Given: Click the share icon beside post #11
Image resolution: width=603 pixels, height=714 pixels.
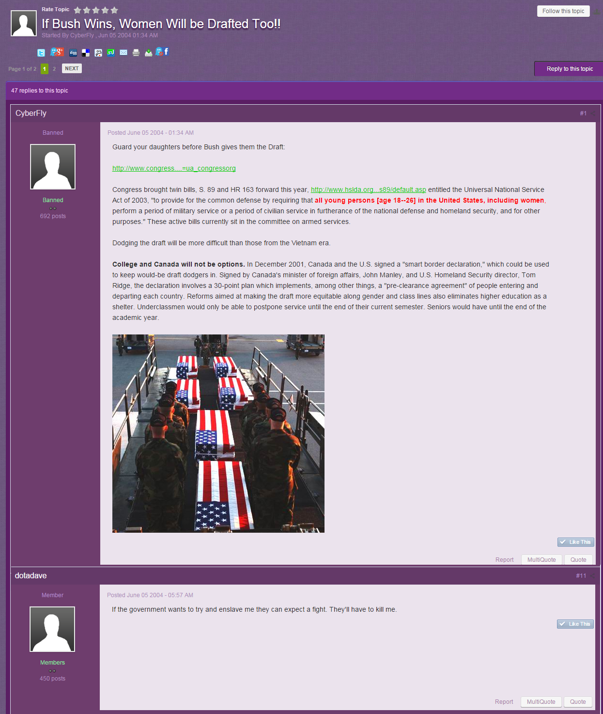Looking at the screenshot, I should (593, 576).
